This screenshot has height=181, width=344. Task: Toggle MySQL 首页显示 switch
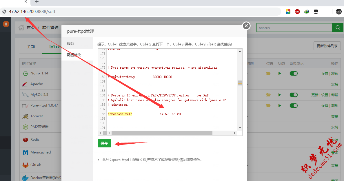(294, 95)
